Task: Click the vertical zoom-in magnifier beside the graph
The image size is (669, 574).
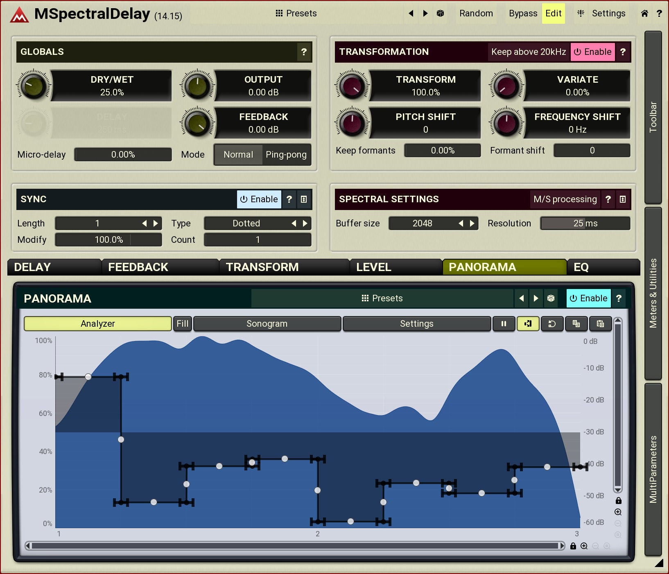Action: (618, 512)
